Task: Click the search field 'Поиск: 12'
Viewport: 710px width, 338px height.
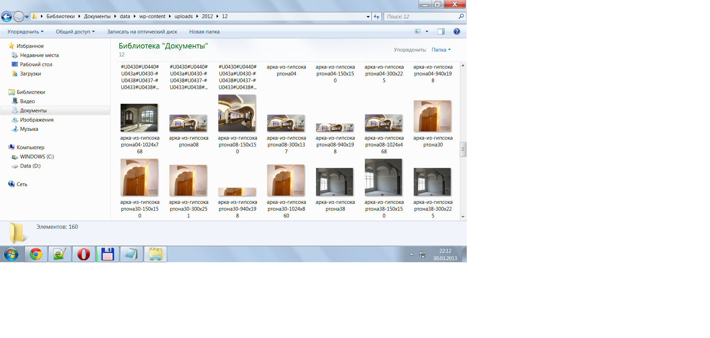Action: pyautogui.click(x=421, y=16)
